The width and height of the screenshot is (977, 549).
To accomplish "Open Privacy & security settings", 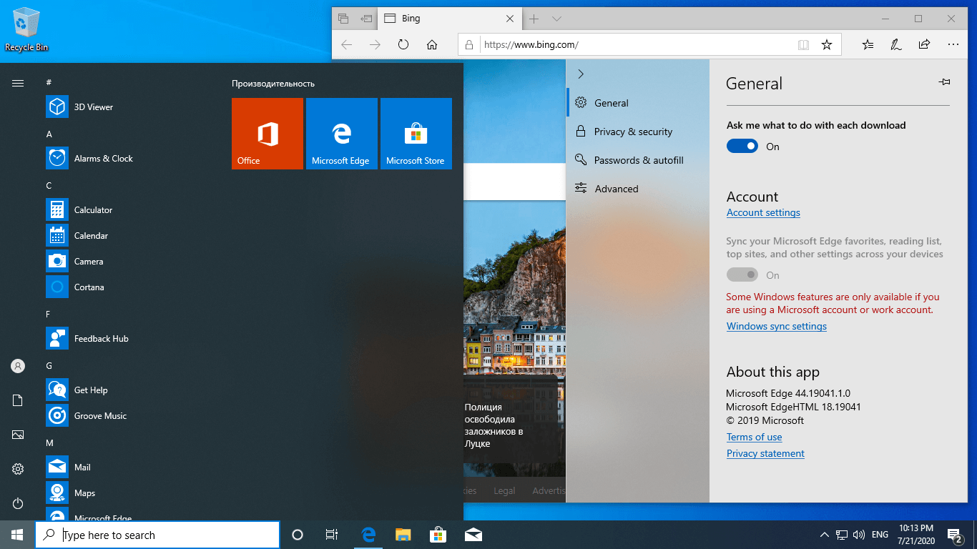I will coord(638,132).
